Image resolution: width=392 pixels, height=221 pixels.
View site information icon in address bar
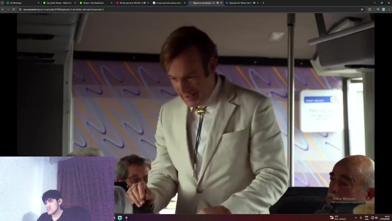tap(20, 10)
